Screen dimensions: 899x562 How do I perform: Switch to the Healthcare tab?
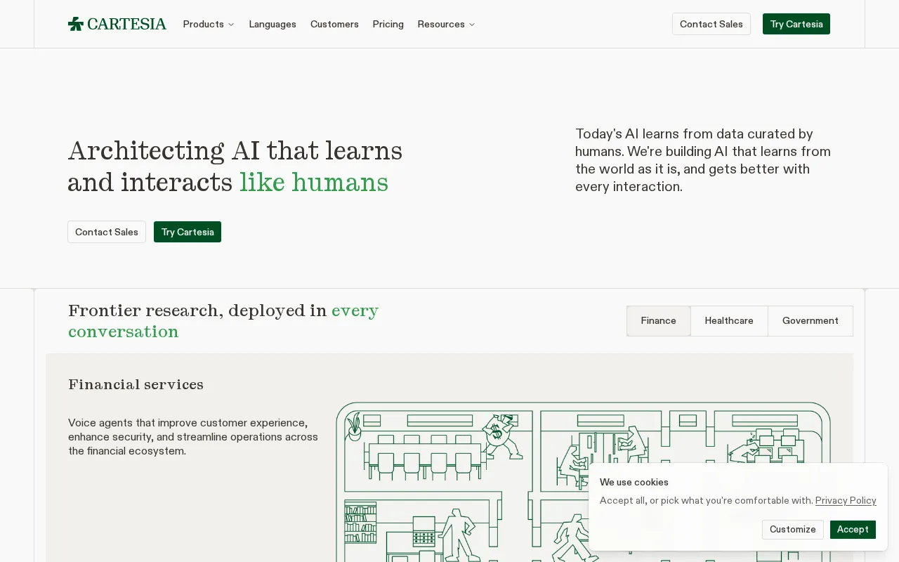[729, 321]
